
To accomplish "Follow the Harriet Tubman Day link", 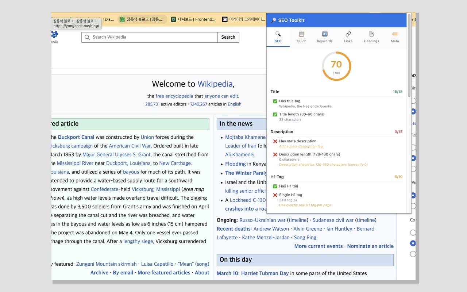I will point(265,273).
